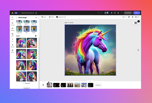Click the Download button
The height and width of the screenshot is (103, 152).
click(128, 13)
